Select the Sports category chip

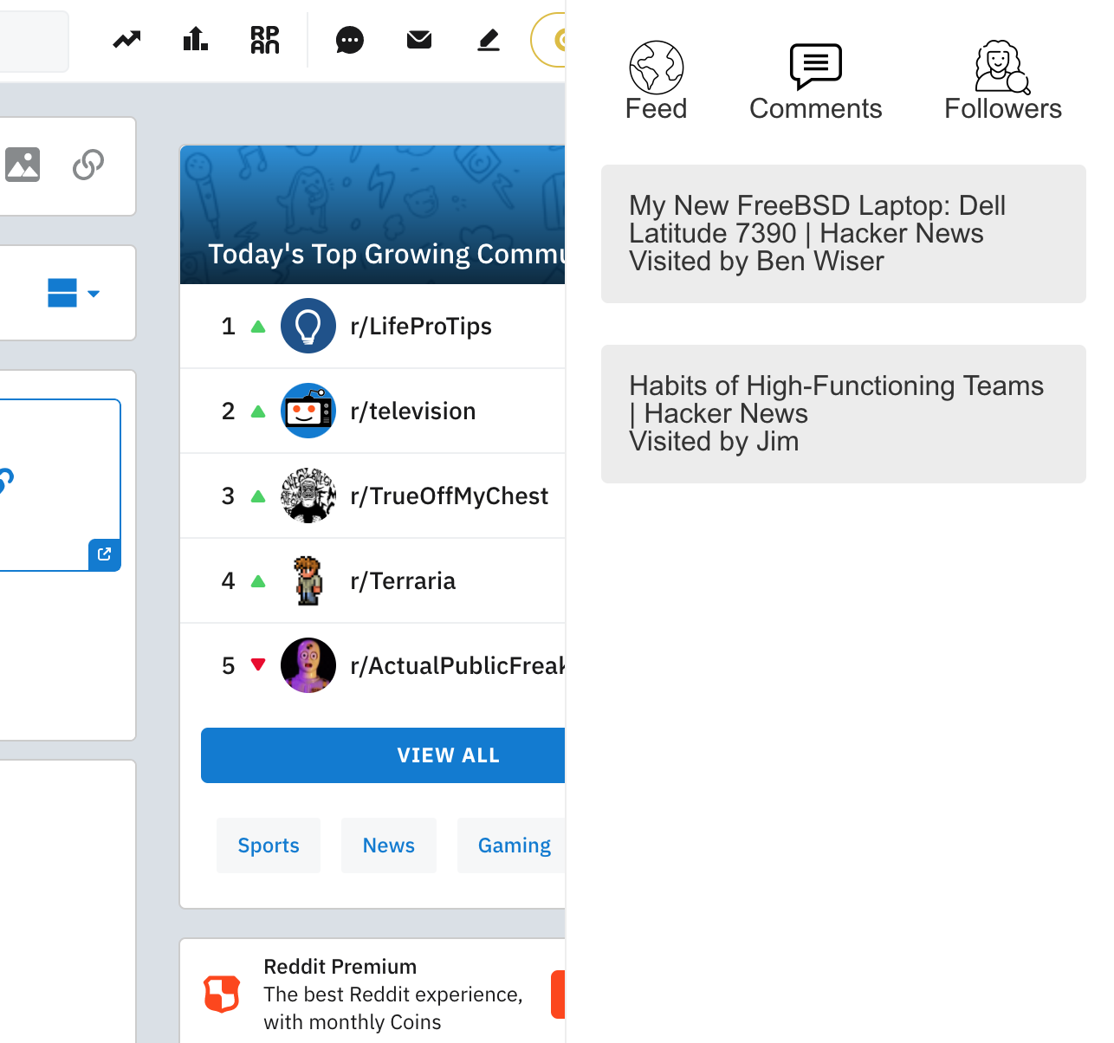[x=269, y=845]
